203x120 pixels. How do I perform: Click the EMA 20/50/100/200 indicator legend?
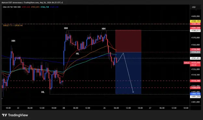(12, 7)
